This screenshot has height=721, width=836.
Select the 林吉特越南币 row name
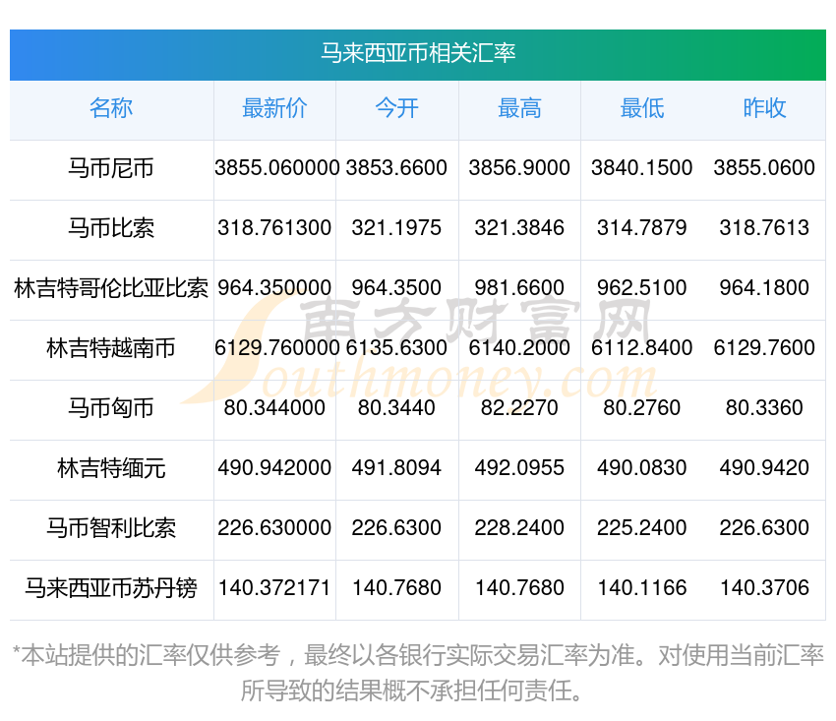(111, 348)
